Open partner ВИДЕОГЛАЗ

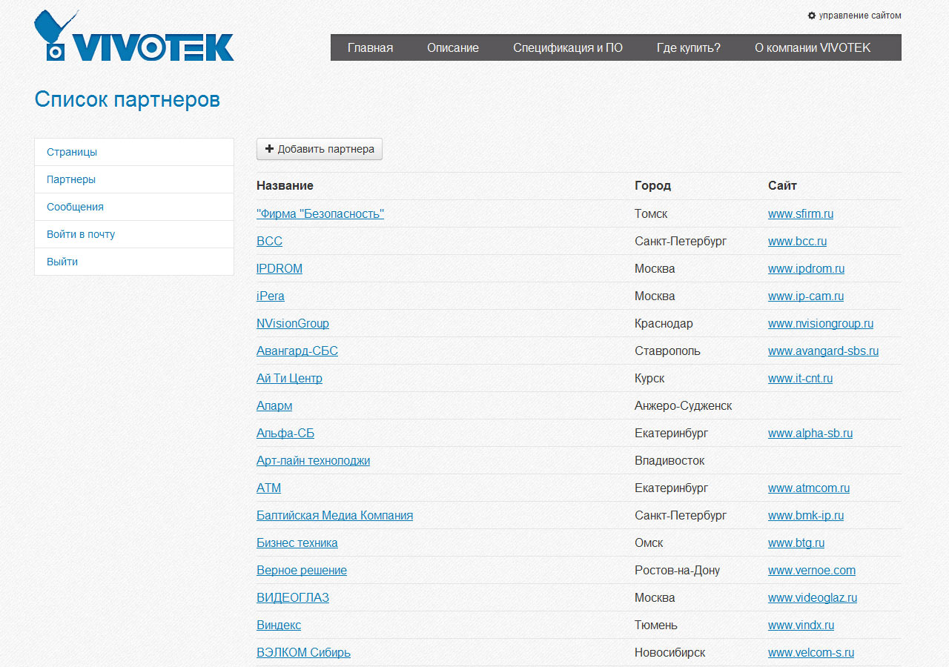click(293, 597)
